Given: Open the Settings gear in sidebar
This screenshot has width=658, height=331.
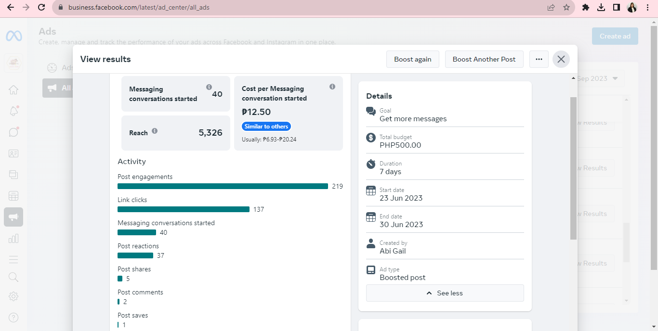Looking at the screenshot, I should [x=13, y=296].
